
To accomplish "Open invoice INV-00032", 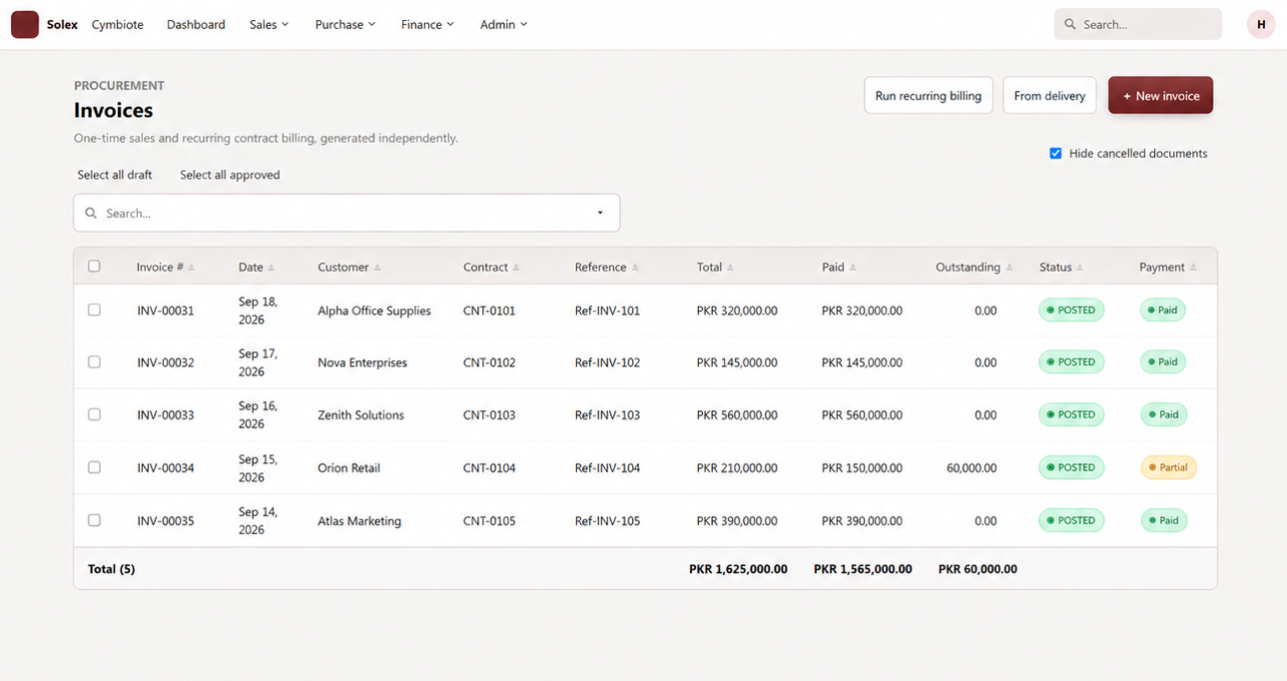I will pos(166,362).
